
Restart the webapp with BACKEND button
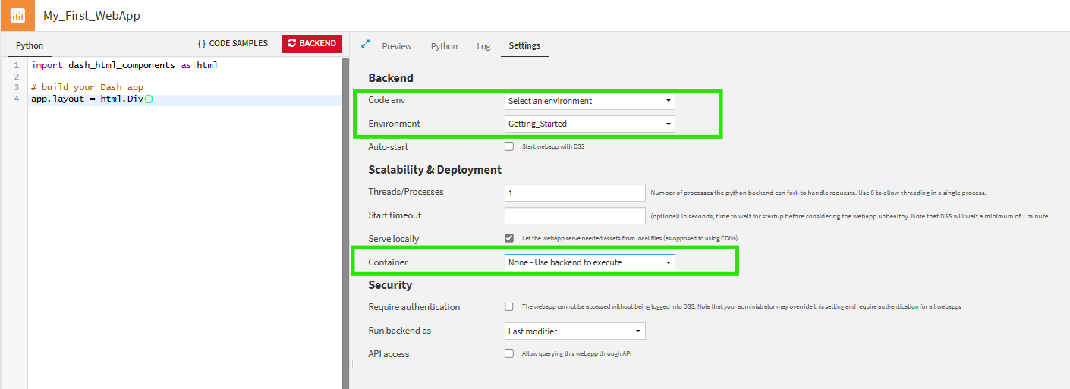(x=312, y=44)
